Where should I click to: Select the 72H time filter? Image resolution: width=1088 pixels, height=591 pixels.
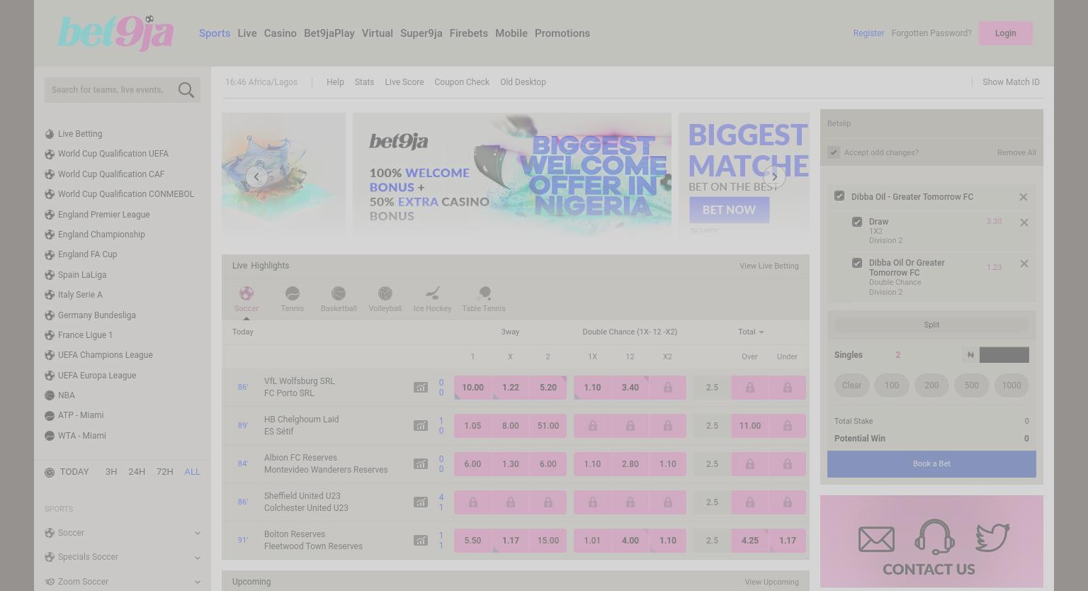[165, 472]
